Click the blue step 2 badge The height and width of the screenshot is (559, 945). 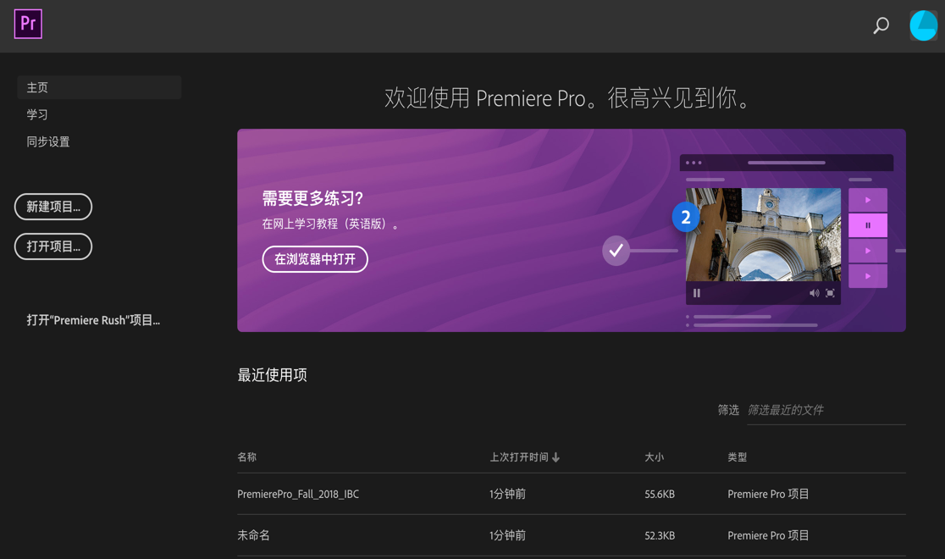(685, 217)
